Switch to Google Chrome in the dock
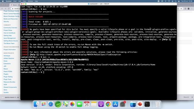The height and width of the screenshot is (109, 194). pos(108,104)
